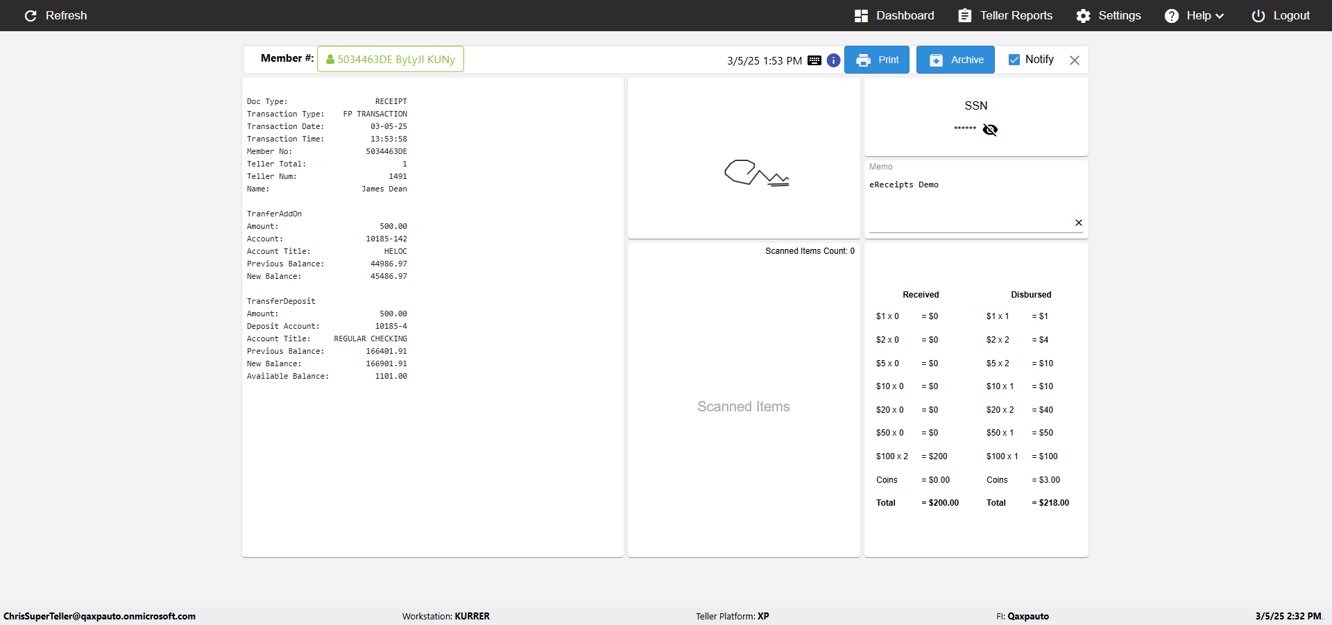Viewport: 1332px width, 625px height.
Task: Expand the Help dropdown
Action: tap(1195, 15)
